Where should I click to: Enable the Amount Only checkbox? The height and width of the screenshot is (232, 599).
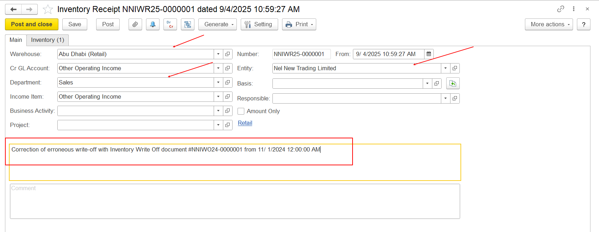[241, 111]
